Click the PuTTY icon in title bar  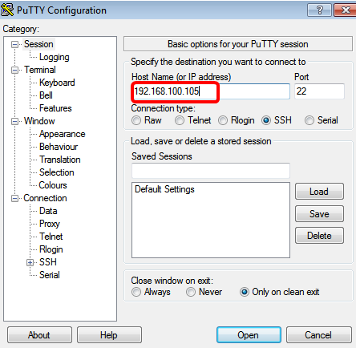pos(7,10)
